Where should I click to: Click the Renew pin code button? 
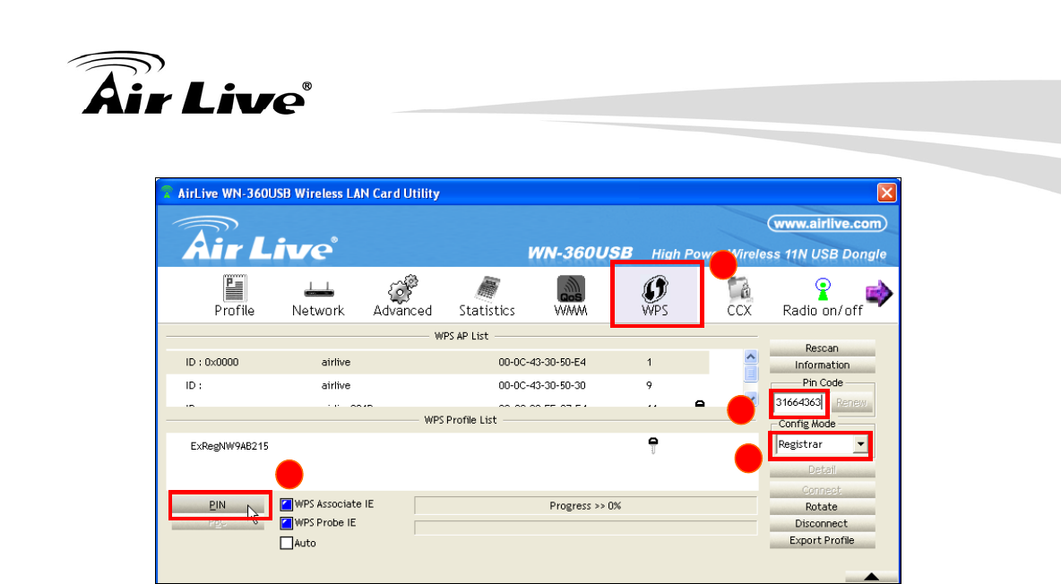tap(850, 402)
